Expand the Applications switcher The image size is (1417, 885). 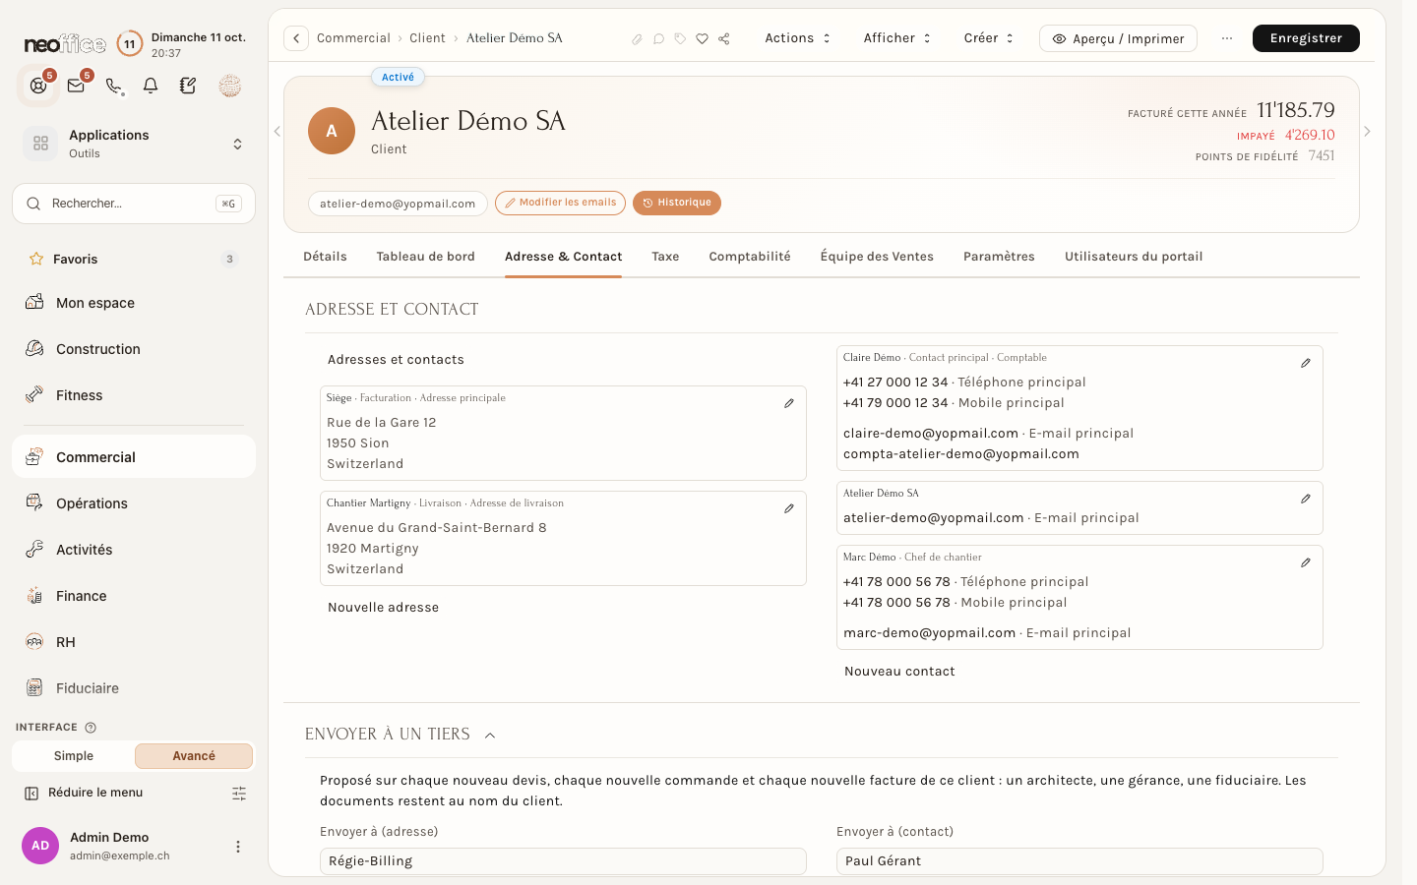click(134, 144)
